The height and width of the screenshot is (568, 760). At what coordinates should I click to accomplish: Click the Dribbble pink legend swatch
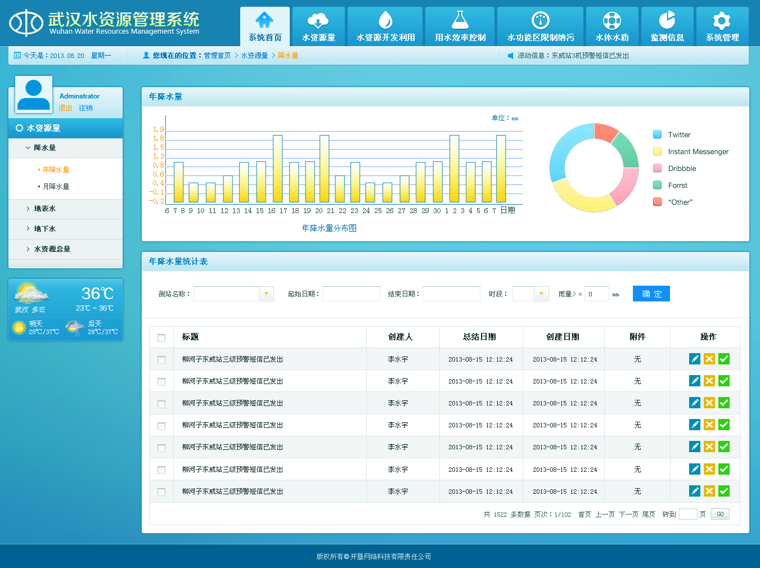[657, 168]
